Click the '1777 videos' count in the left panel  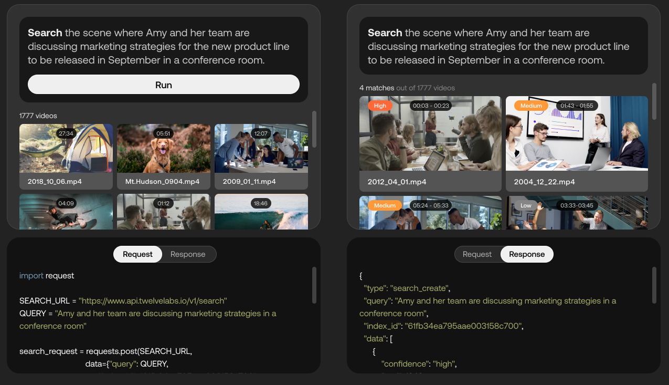click(x=38, y=116)
